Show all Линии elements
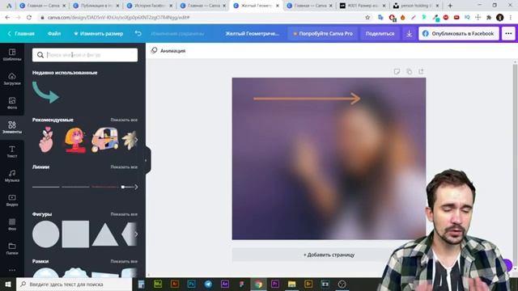Viewport: 518px width, 291px height. pyautogui.click(x=124, y=167)
